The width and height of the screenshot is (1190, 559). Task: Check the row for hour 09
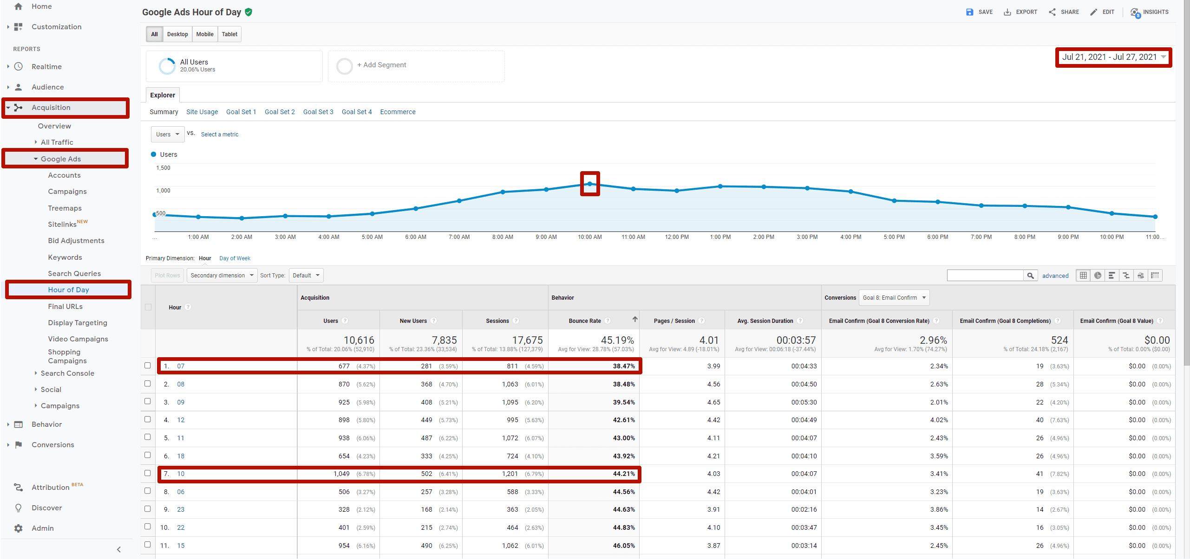pyautogui.click(x=148, y=401)
